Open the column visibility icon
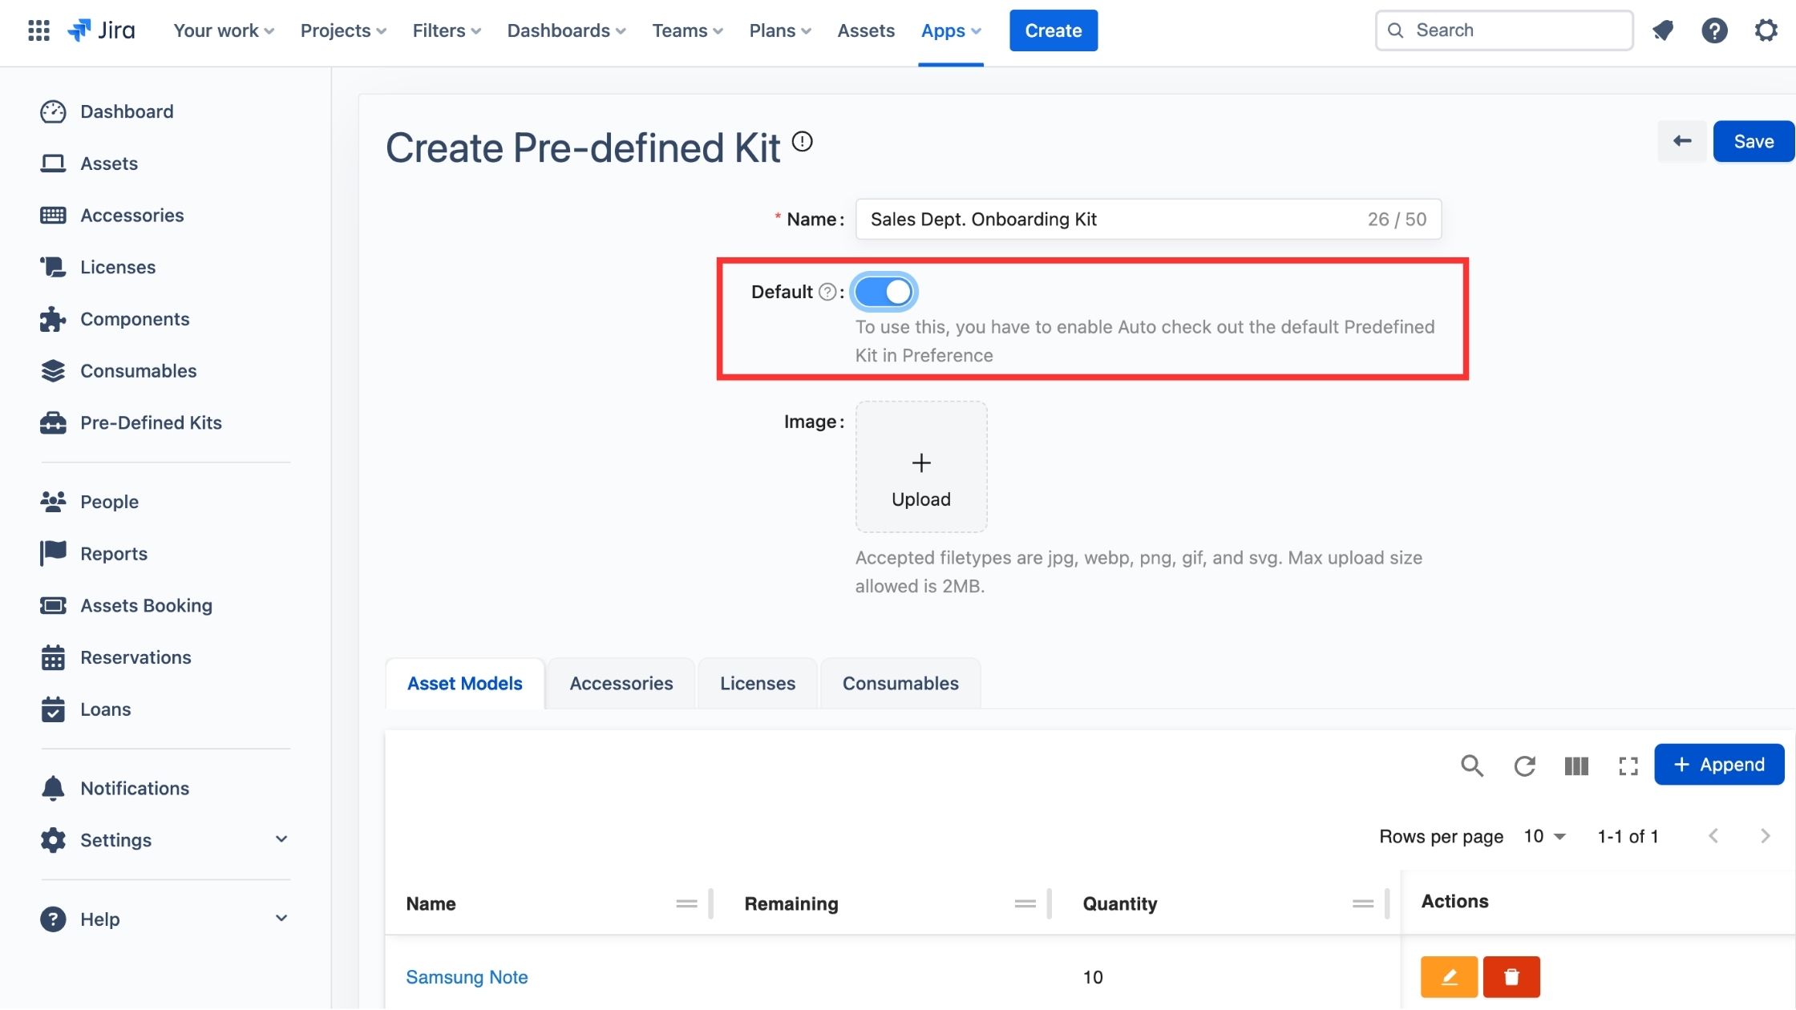The height and width of the screenshot is (1010, 1796). [1576, 766]
